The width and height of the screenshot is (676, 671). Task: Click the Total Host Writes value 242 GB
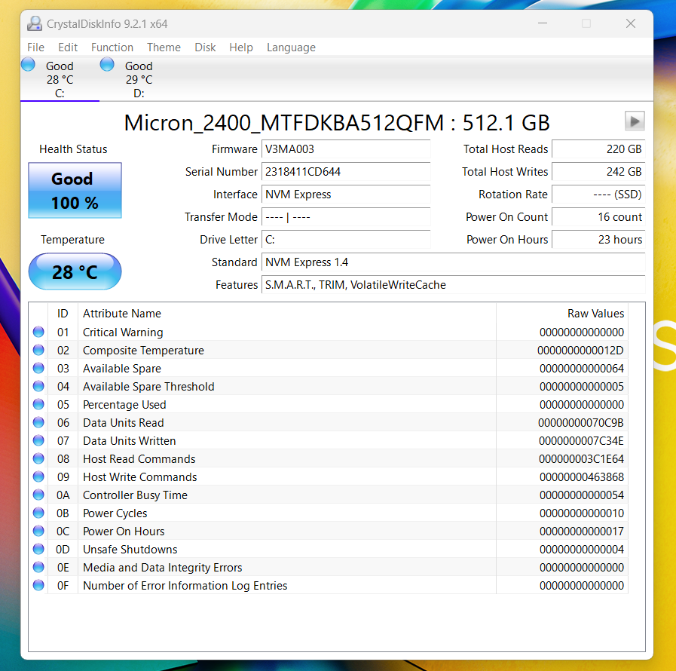(598, 172)
